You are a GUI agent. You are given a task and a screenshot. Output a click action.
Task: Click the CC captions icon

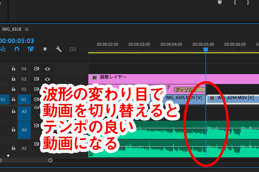[x=73, y=49]
